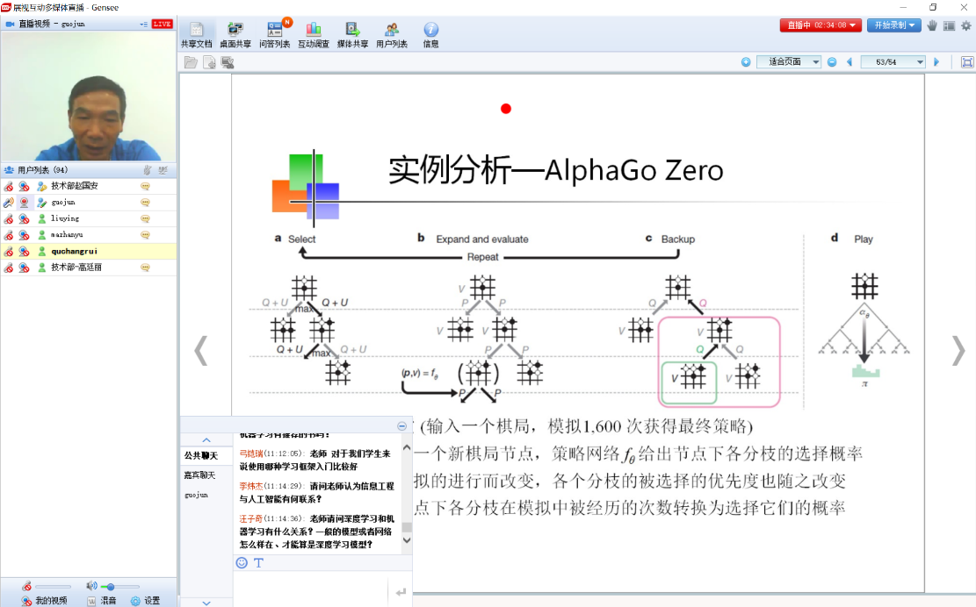Click the chat scrollbar down arrow
Viewport: 976px width, 607px height.
tap(407, 540)
